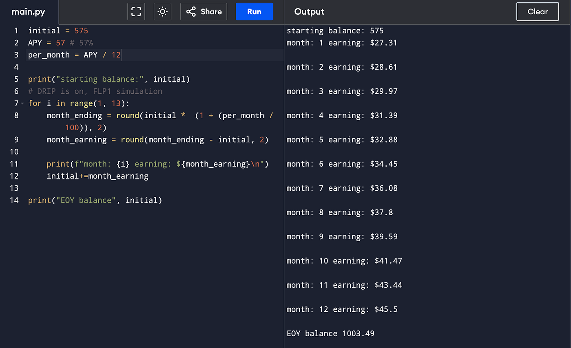Click the month_earning assignment line
Image resolution: width=571 pixels, height=348 pixels.
(157, 140)
